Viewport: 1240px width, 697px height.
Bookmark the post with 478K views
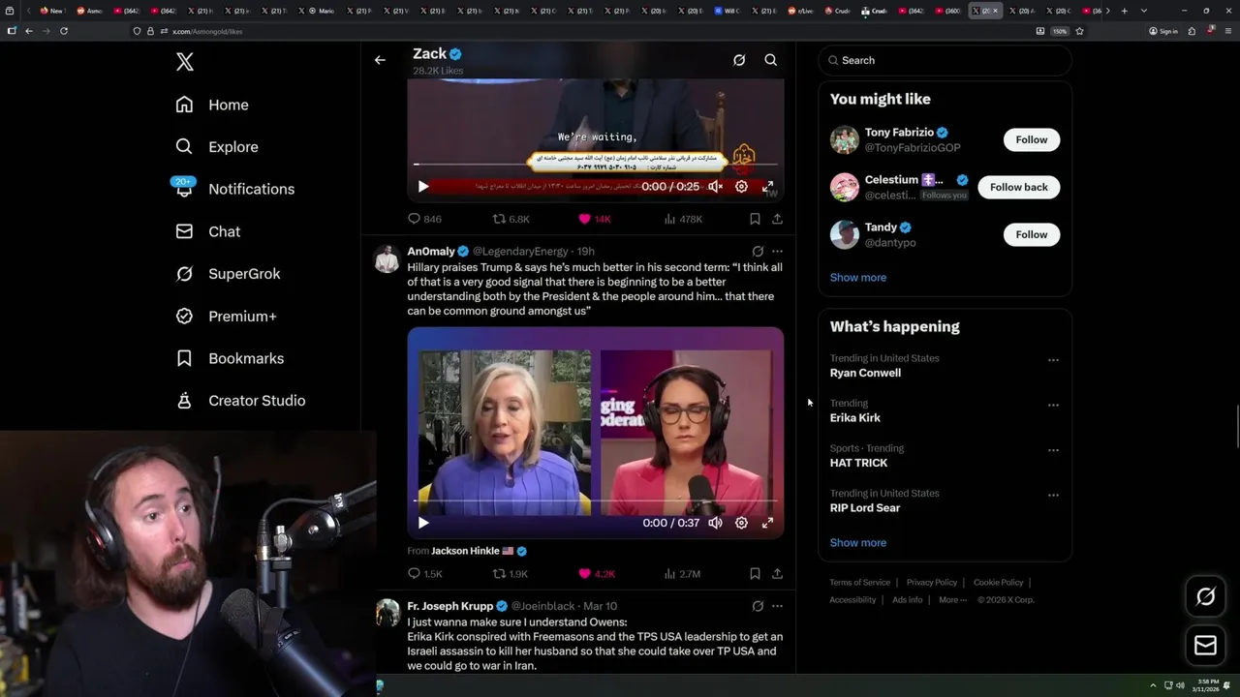click(755, 219)
